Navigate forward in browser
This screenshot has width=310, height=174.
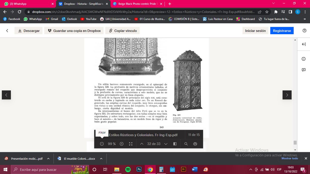(12, 12)
